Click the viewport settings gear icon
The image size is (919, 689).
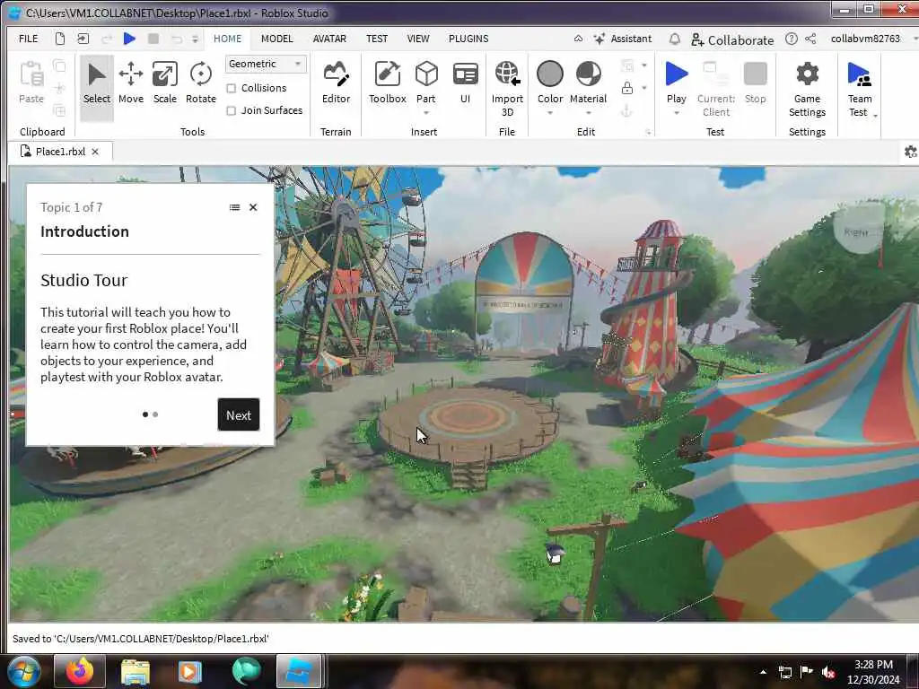pos(910,152)
